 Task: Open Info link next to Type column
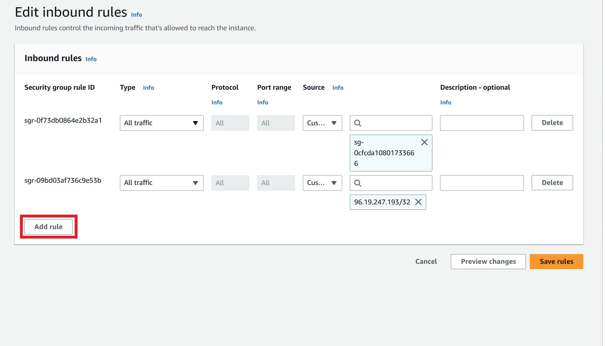tap(148, 88)
